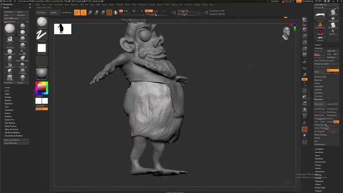Open the Zplugin menu
This screenshot has width=343, height=193.
point(197,4)
